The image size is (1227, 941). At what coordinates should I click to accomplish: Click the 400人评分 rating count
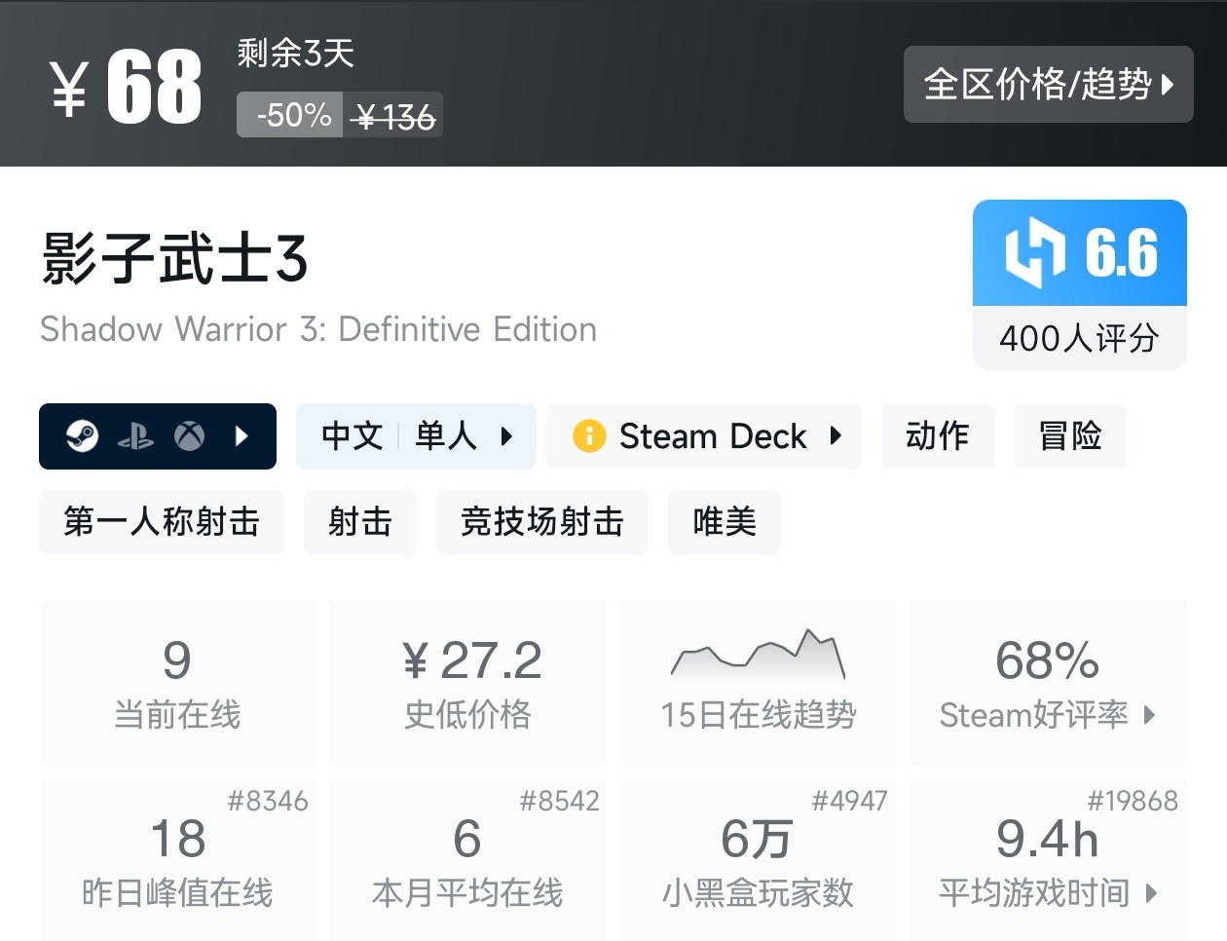(x=1080, y=338)
